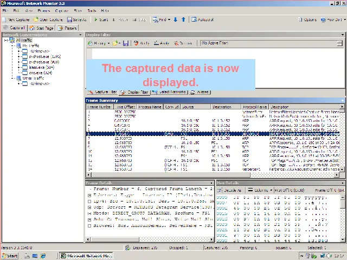This screenshot has width=347, height=260.
Task: Collapse the My Traffic node
Action: click(x=13, y=45)
